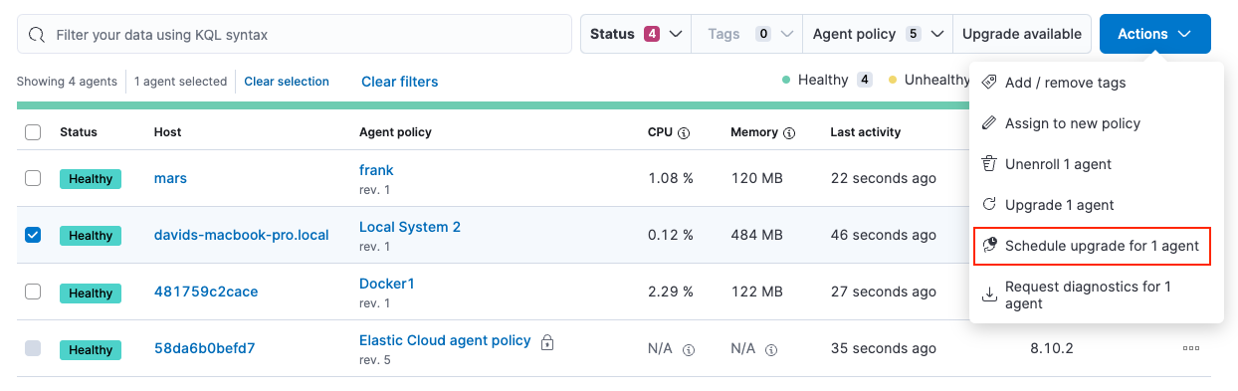
Task: Choose Assign to new policy
Action: point(1096,123)
